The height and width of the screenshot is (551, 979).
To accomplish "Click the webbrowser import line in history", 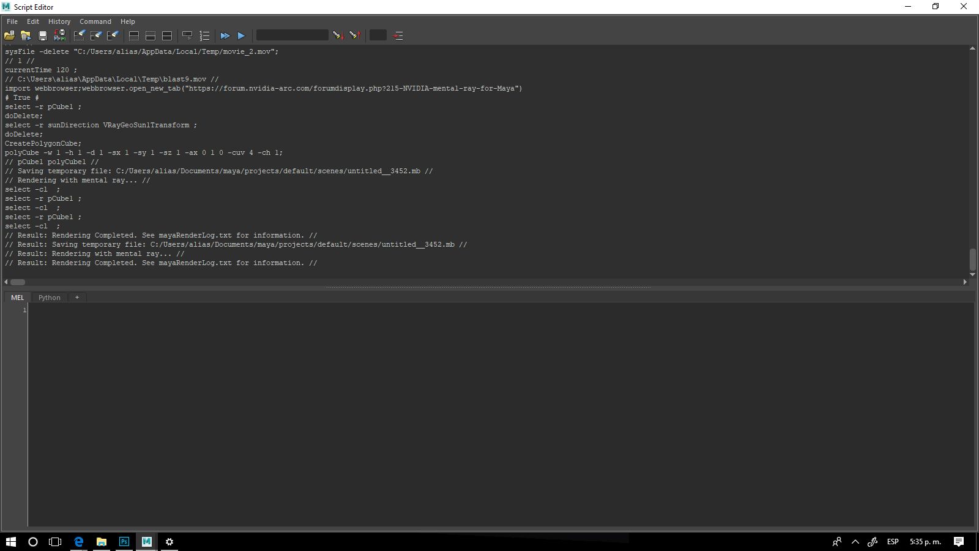I will [263, 88].
